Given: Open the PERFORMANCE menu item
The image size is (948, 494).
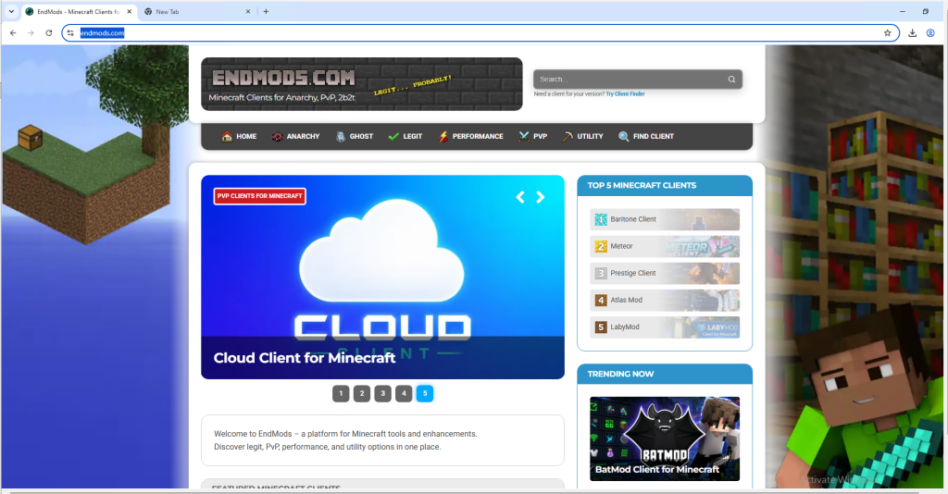Looking at the screenshot, I should [470, 137].
